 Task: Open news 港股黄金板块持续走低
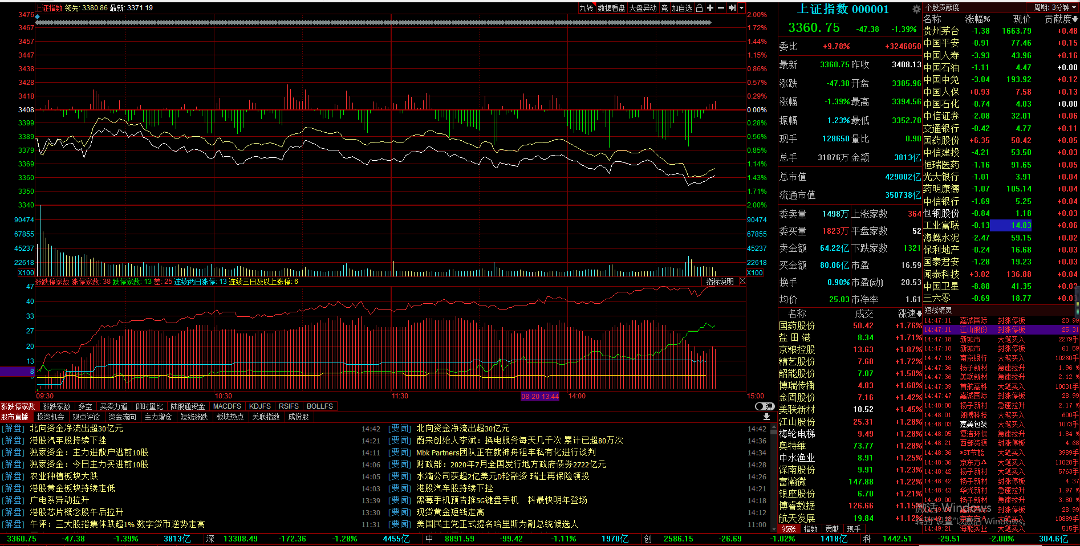[72, 488]
